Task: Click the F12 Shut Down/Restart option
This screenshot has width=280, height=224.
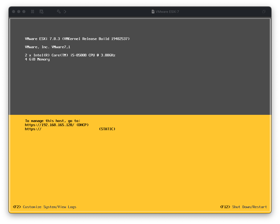Action: coord(243,207)
